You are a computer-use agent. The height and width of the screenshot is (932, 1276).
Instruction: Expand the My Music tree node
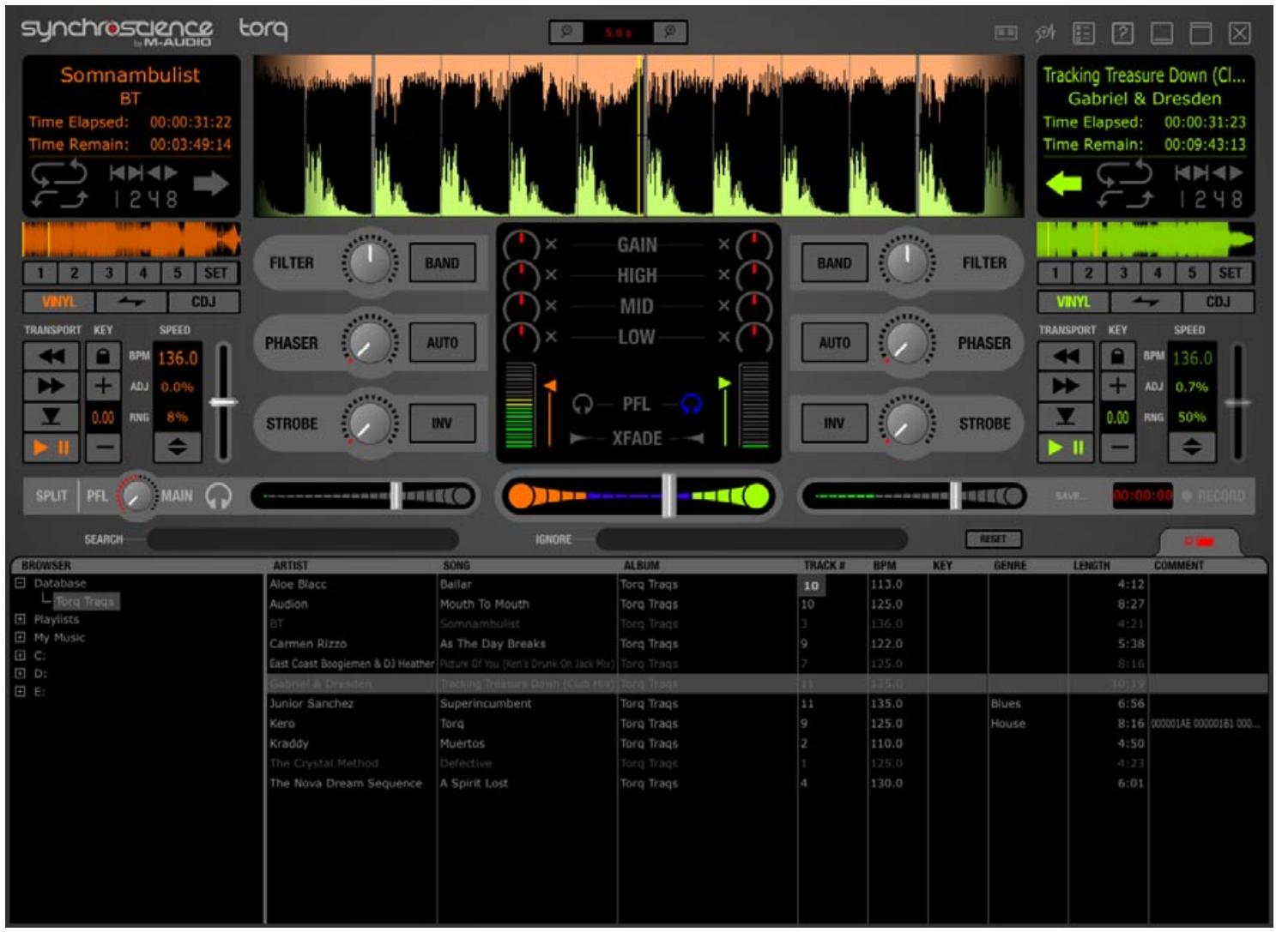tap(20, 637)
